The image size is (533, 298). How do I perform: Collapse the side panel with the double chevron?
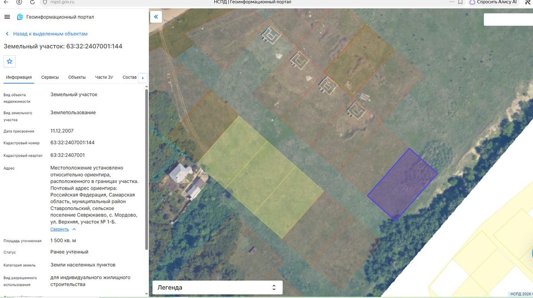pos(156,17)
